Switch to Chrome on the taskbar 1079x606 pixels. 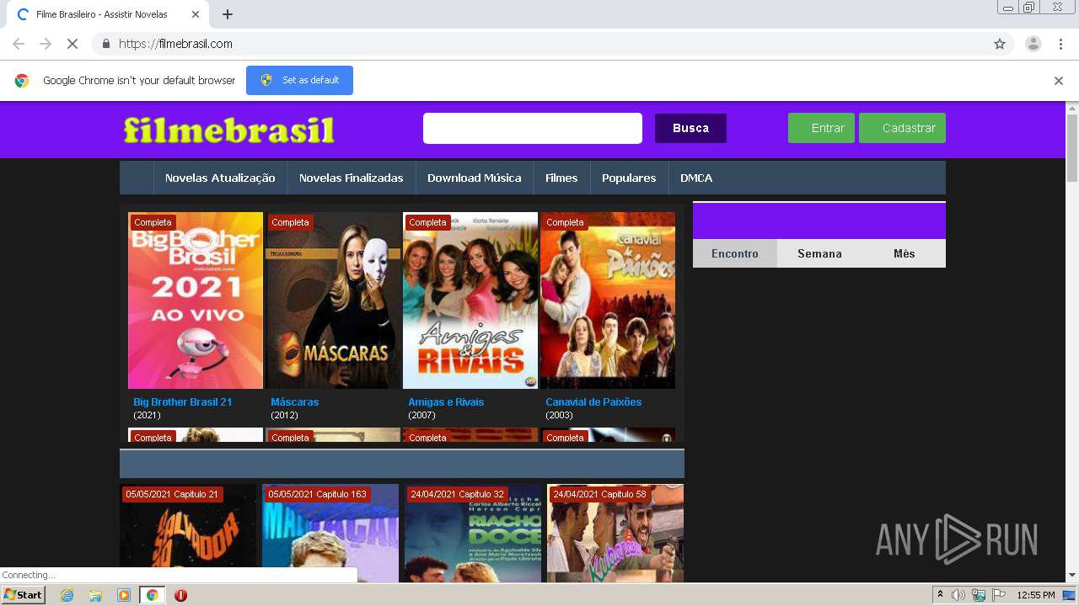point(153,595)
